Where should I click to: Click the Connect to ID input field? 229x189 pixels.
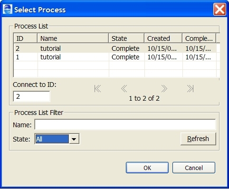click(31, 96)
